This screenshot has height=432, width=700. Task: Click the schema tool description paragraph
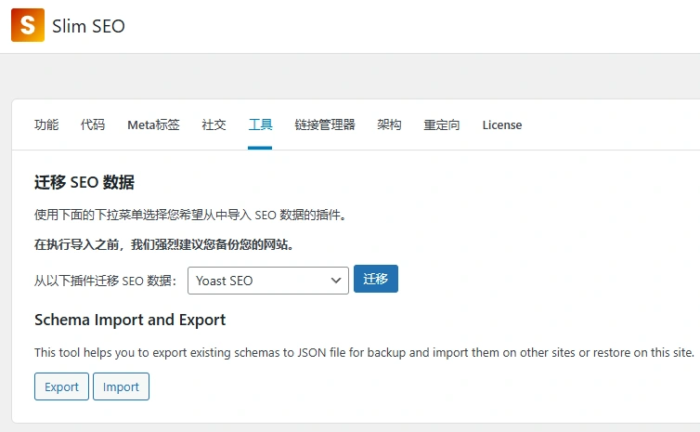[x=364, y=352]
